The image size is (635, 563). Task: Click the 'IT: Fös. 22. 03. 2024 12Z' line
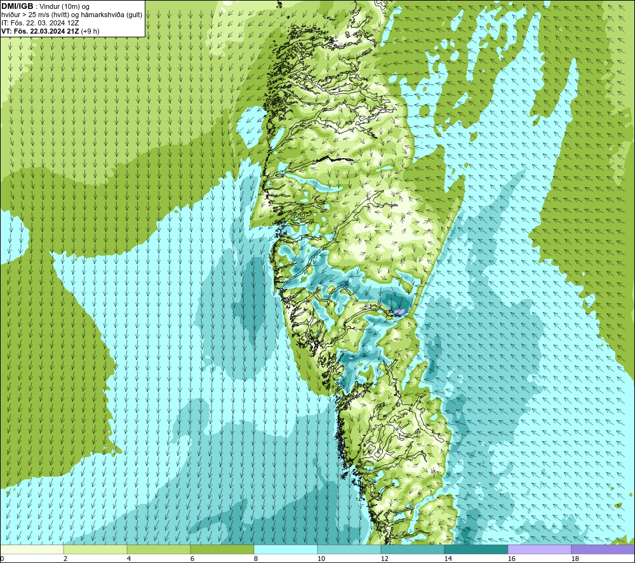[40, 23]
